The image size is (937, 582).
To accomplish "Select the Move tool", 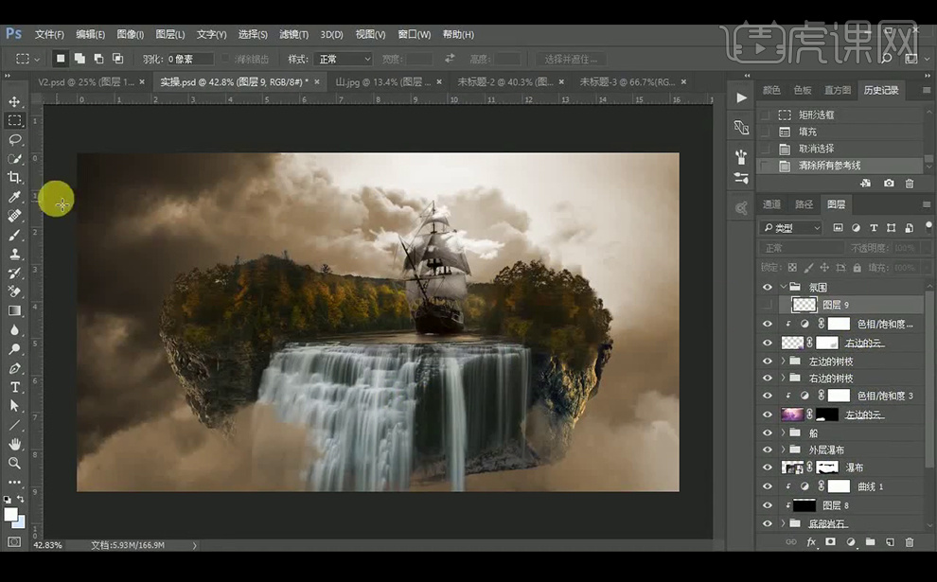I will coord(14,101).
